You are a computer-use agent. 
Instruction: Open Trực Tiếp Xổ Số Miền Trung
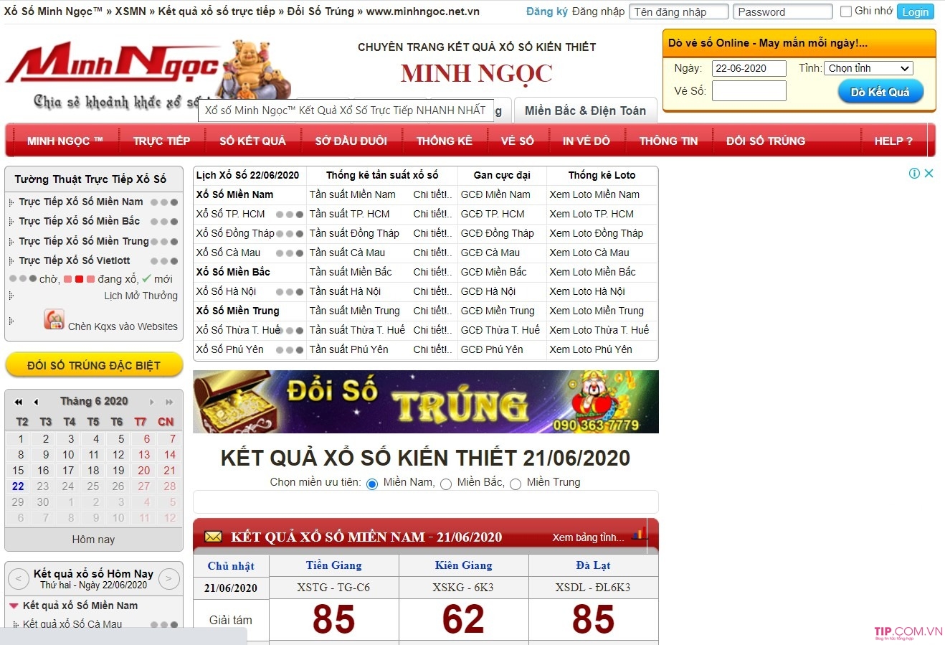pyautogui.click(x=84, y=241)
